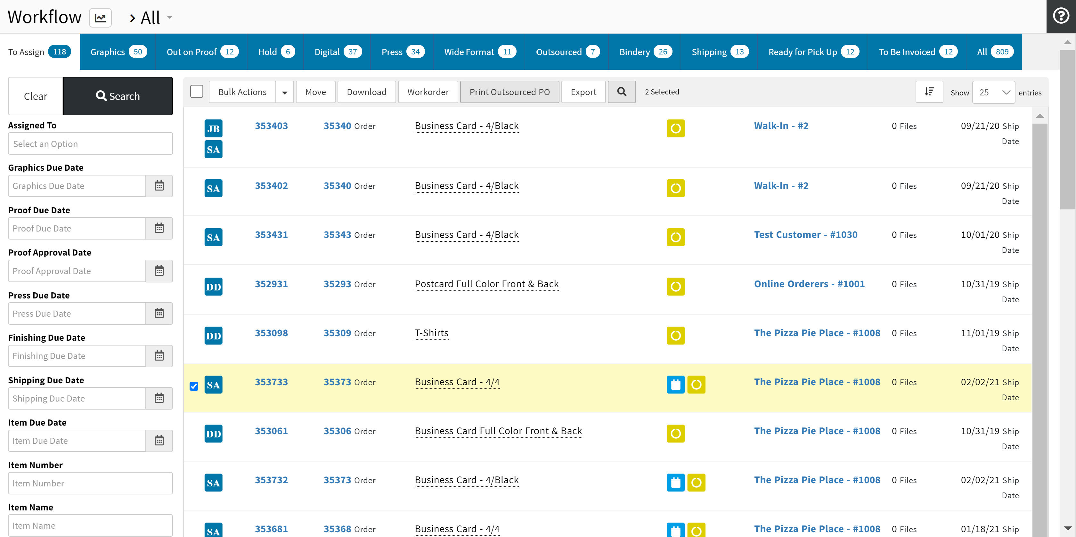Open the Wide Format tab
Screen dimensions: 1076x537
pyautogui.click(x=479, y=52)
